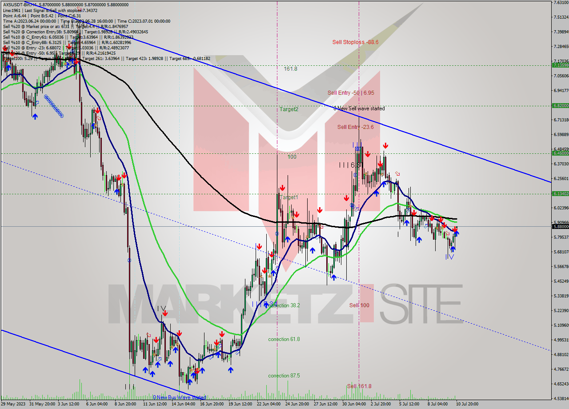The image size is (569, 409).
Task: Click the red 'Sell 161.8' label
Action: [x=359, y=386]
